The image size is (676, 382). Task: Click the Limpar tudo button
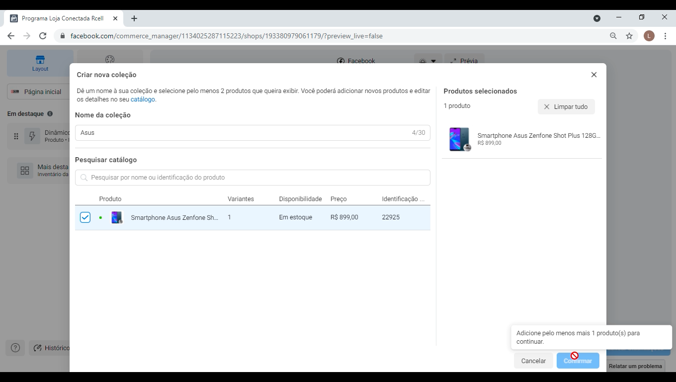coord(566,106)
